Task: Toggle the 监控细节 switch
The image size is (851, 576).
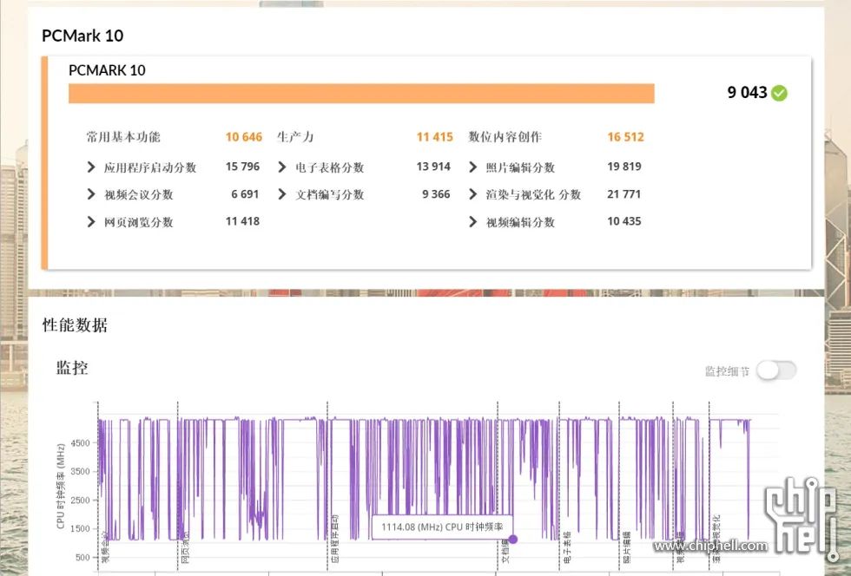Action: tap(776, 371)
